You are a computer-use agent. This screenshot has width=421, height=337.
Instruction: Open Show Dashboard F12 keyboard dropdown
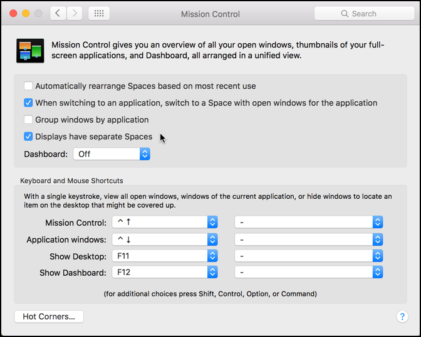coord(164,272)
